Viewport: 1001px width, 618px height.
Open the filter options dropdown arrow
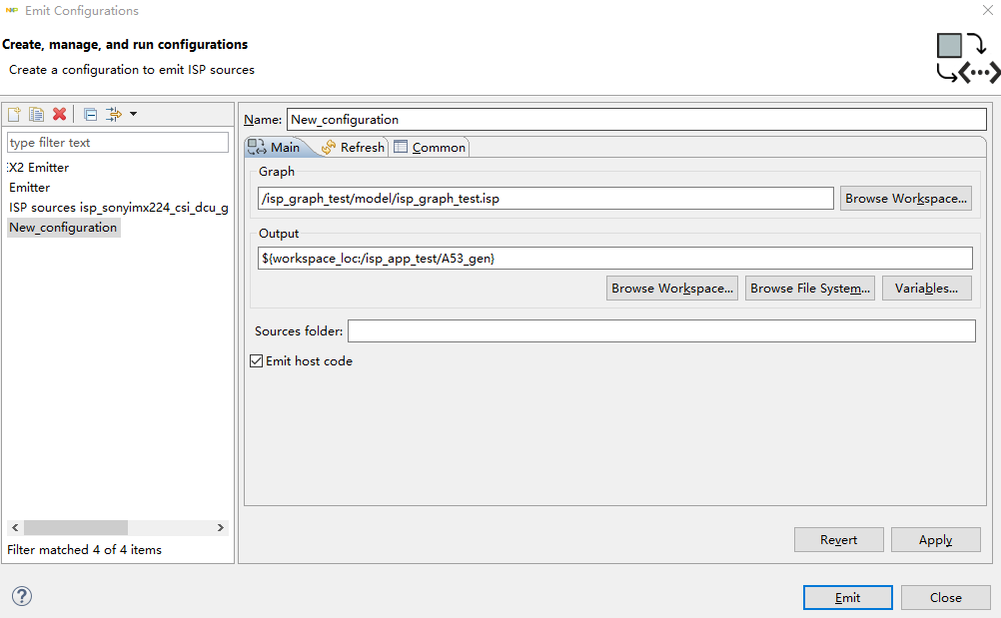coord(134,115)
